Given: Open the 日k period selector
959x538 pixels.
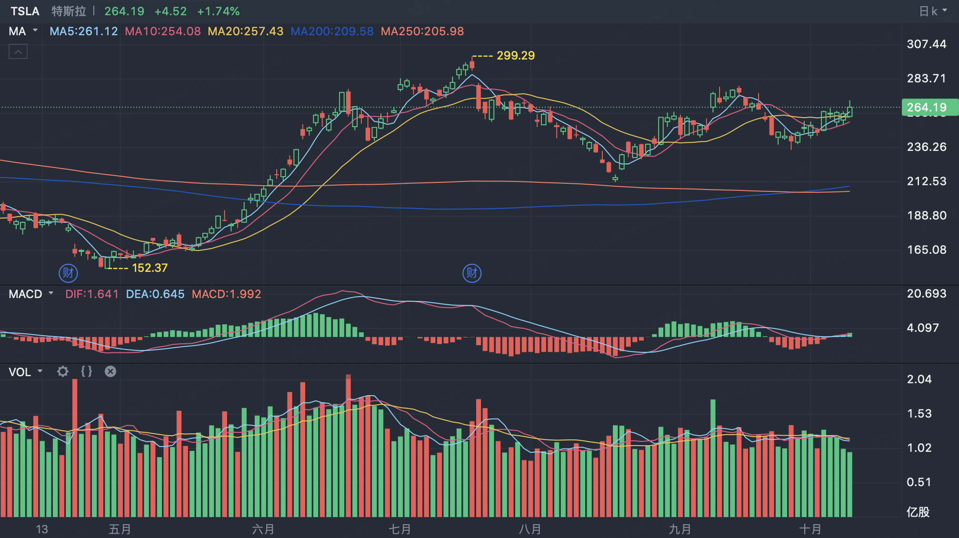Looking at the screenshot, I should pyautogui.click(x=933, y=11).
